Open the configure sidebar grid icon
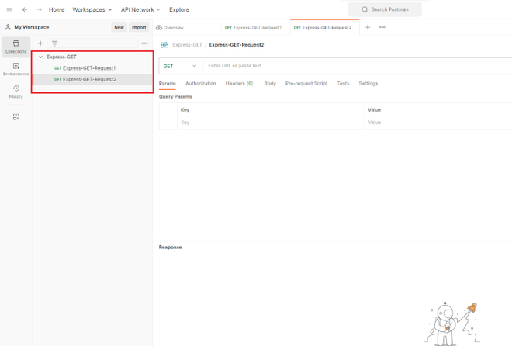This screenshot has height=346, width=512. 16,117
